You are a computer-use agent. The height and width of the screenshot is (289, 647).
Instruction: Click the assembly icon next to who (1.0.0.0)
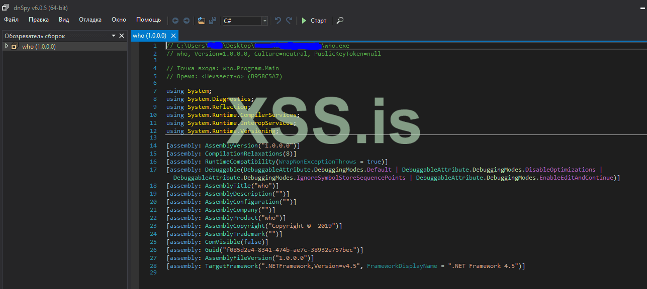pyautogui.click(x=15, y=46)
